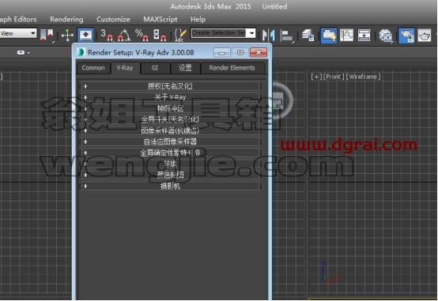Click the small ribbon dropdown arrow icon

(23, 52)
